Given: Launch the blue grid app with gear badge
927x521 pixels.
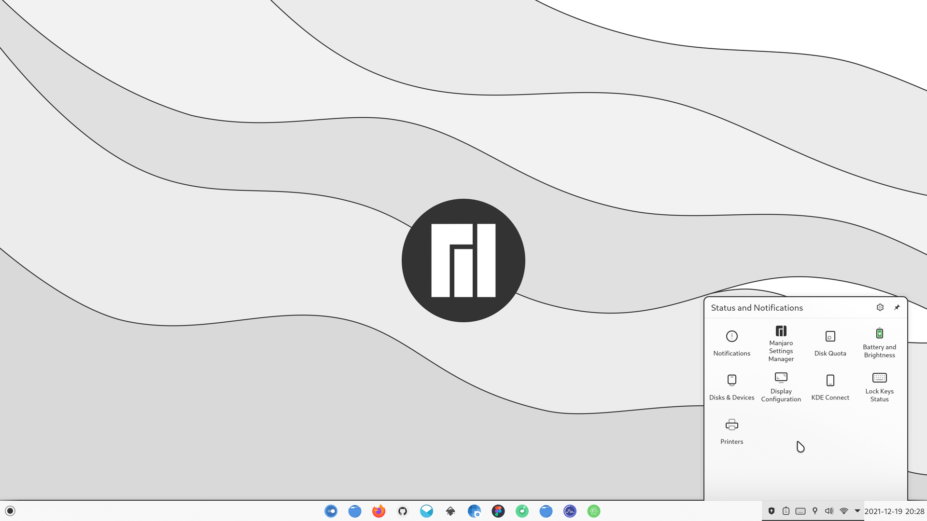Looking at the screenshot, I should pos(474,511).
